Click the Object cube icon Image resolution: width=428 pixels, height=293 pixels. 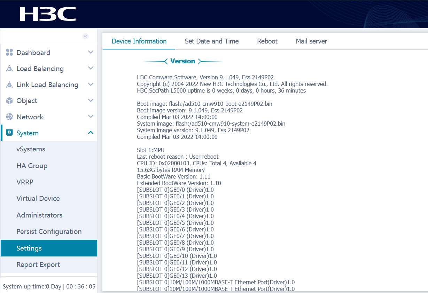(x=9, y=101)
